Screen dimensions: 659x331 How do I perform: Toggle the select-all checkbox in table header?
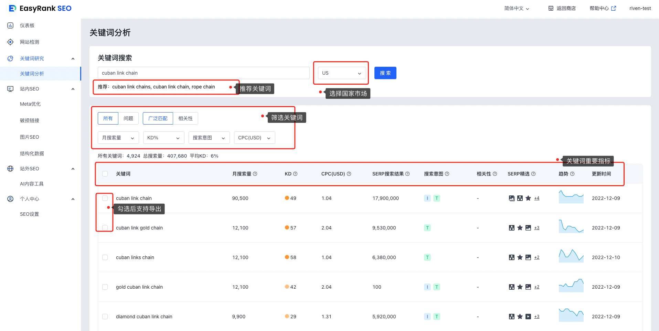(105, 174)
